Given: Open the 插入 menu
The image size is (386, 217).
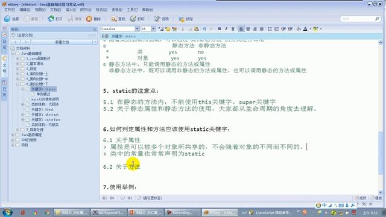Looking at the screenshot, I should coord(71,10).
